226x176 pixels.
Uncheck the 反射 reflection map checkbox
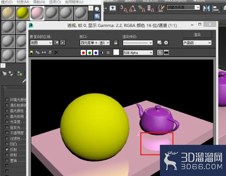pyautogui.click(x=7, y=149)
